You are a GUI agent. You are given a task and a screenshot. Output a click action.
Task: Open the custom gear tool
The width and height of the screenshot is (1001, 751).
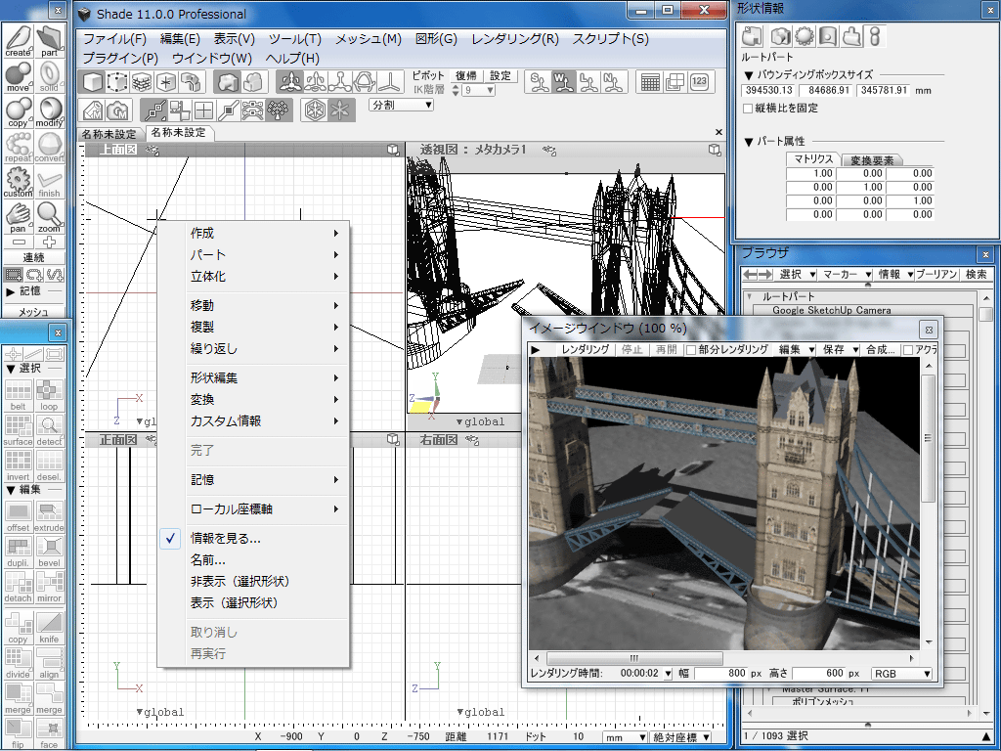tap(18, 182)
